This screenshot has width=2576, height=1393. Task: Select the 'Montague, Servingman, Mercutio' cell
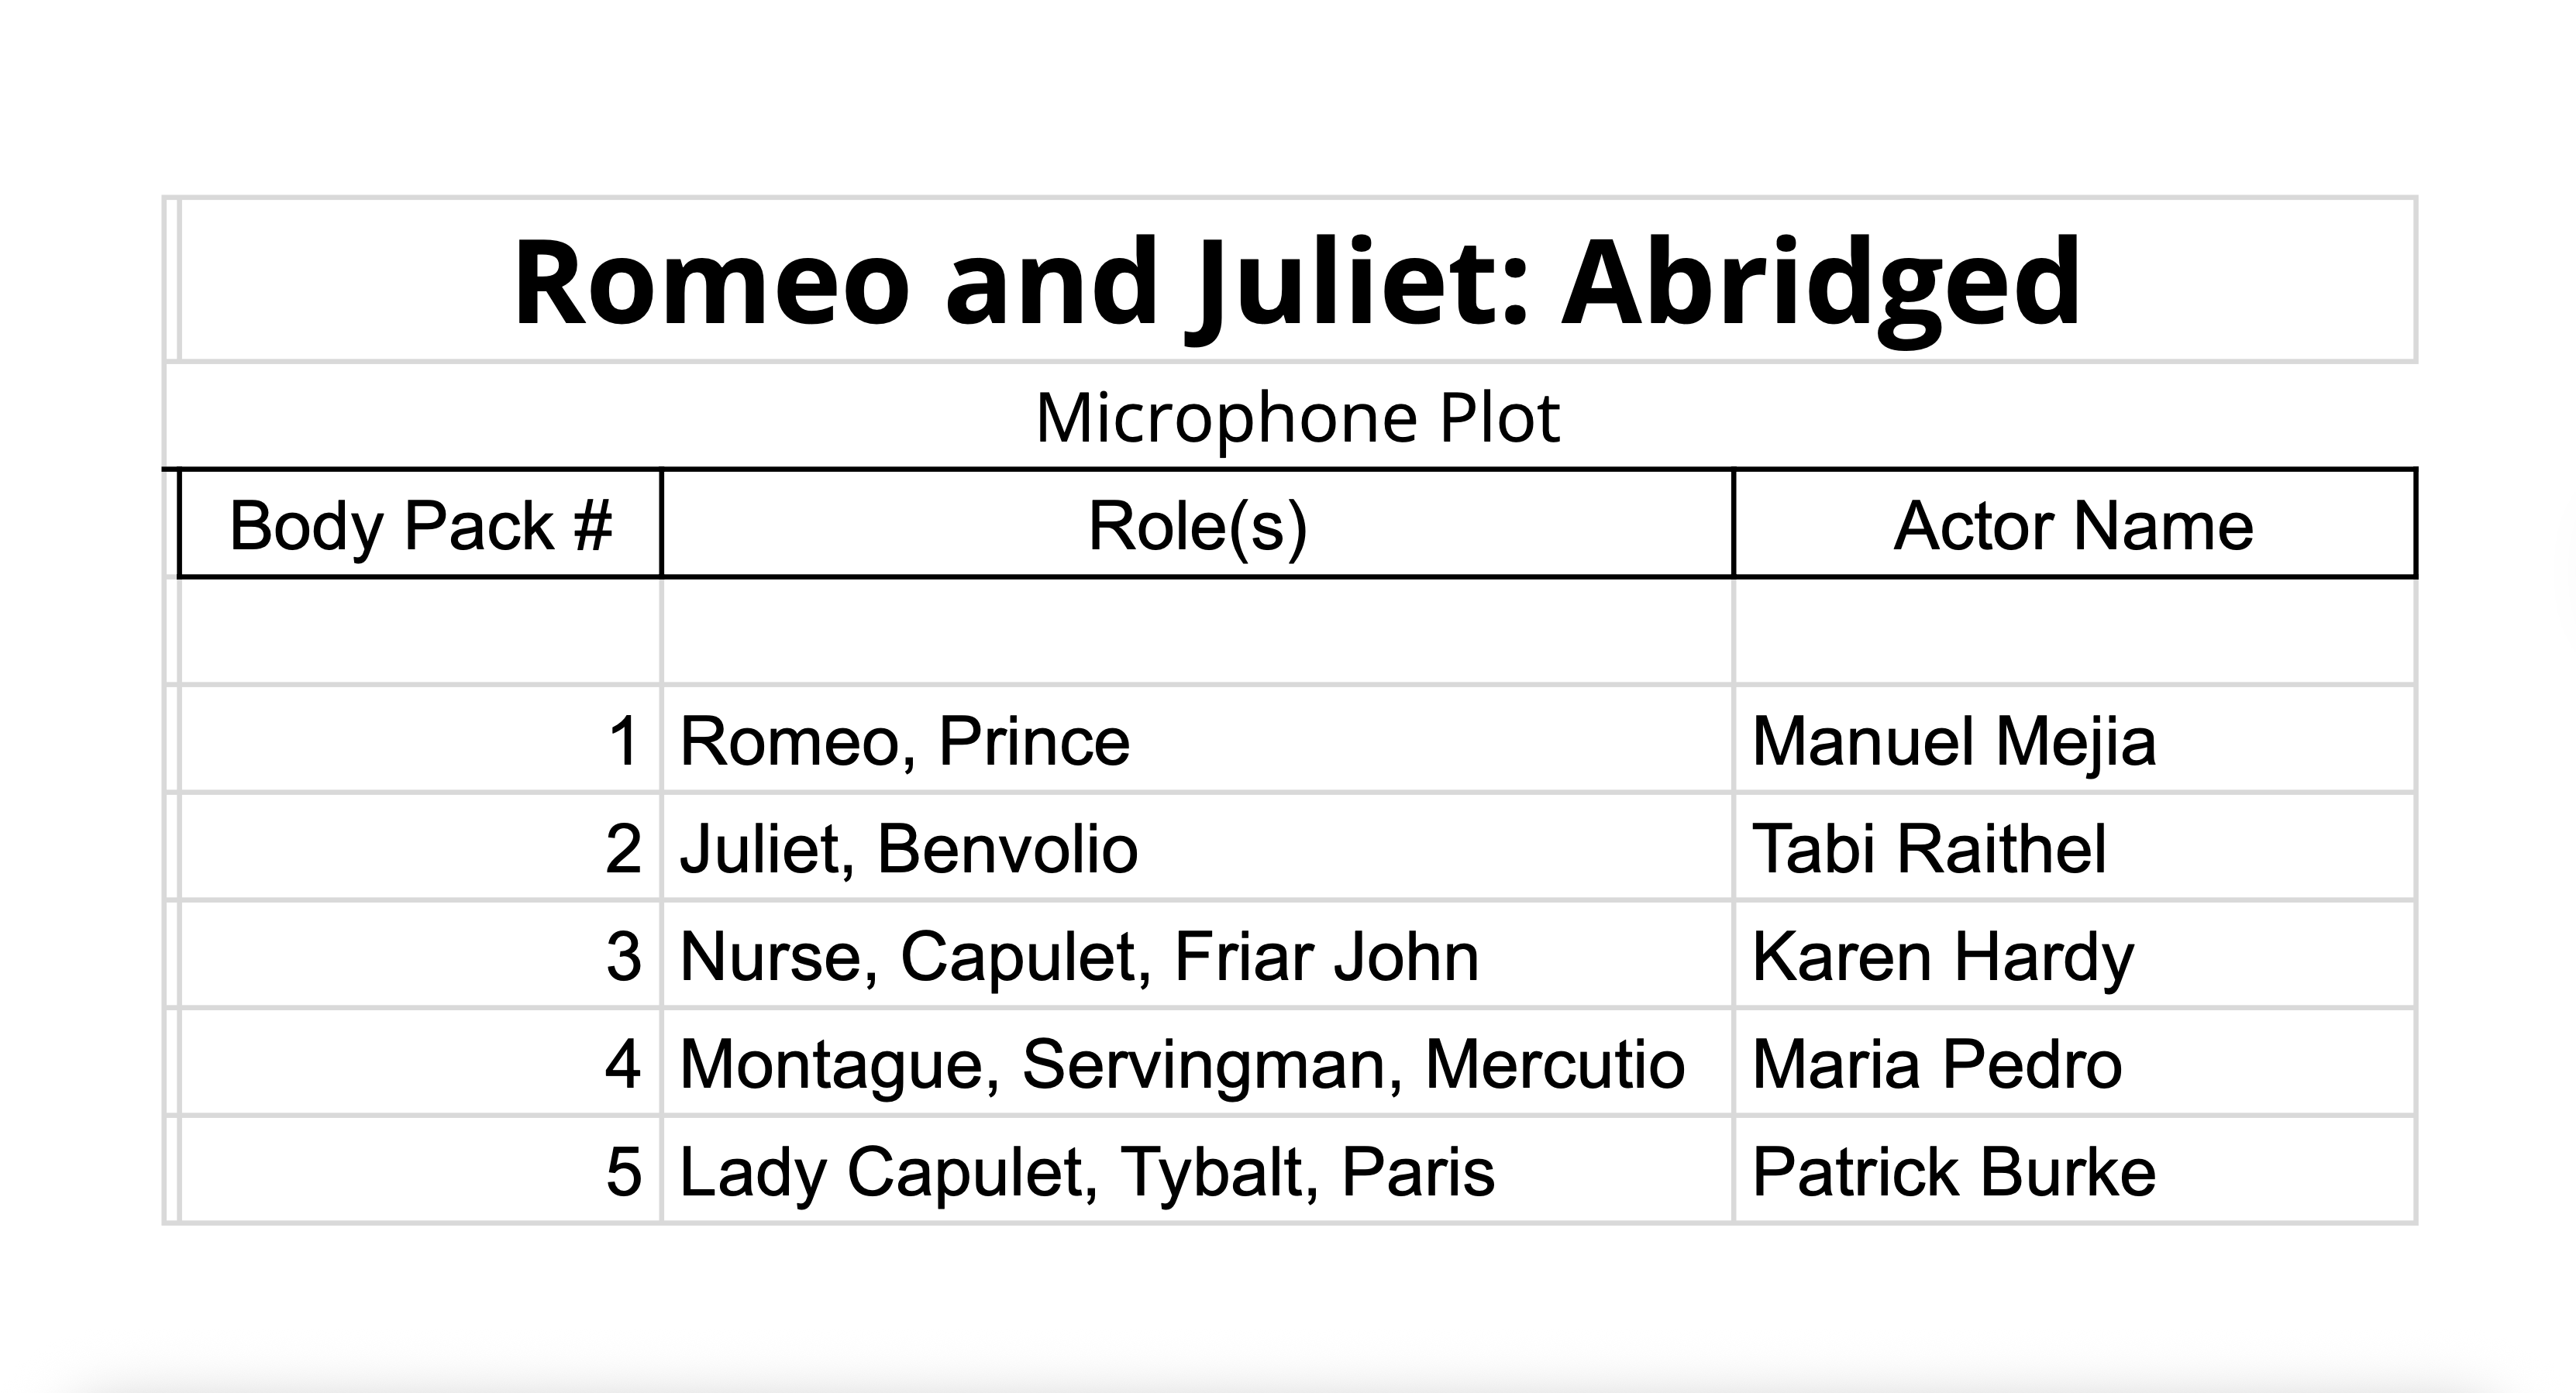pos(1197,1063)
